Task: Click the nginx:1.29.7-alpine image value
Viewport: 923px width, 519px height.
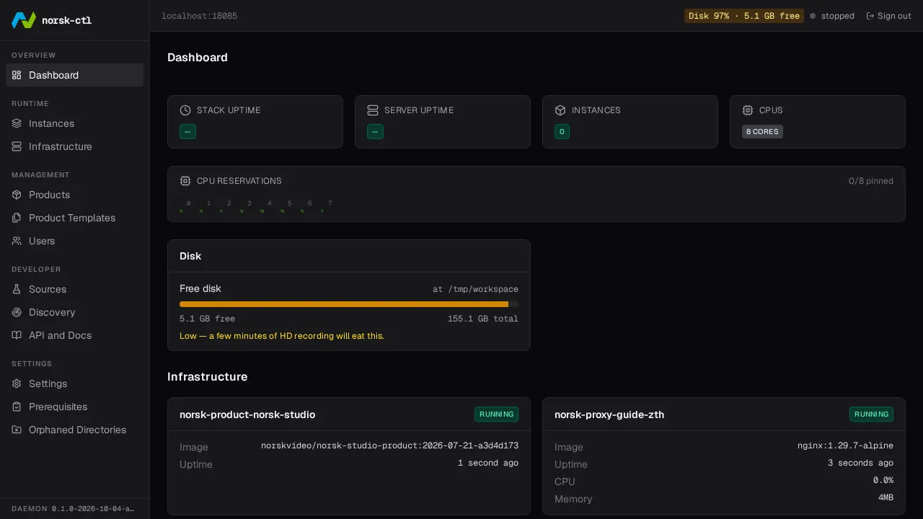Action: pyautogui.click(x=845, y=445)
